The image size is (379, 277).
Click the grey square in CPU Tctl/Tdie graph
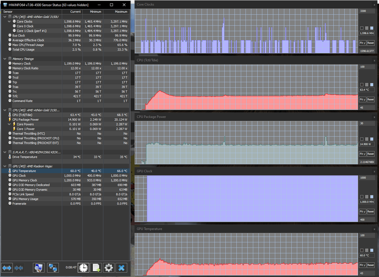pyautogui.click(x=367, y=85)
